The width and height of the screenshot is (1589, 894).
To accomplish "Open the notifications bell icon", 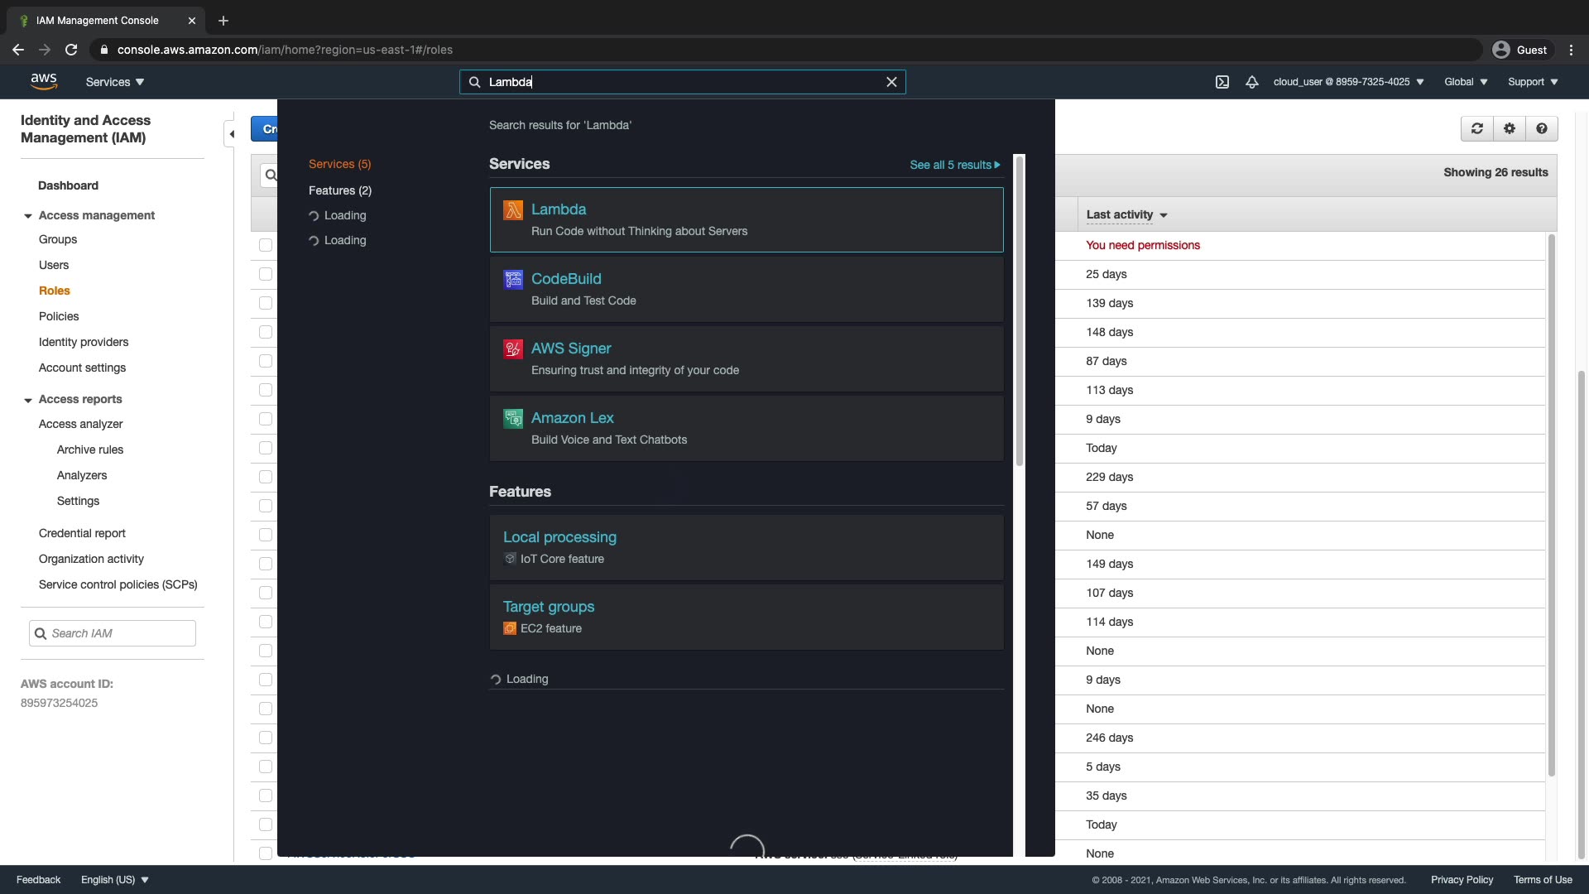I will [1252, 82].
